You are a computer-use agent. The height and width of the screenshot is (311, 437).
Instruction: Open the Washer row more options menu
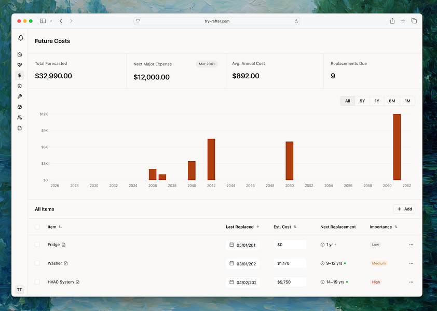(411, 263)
